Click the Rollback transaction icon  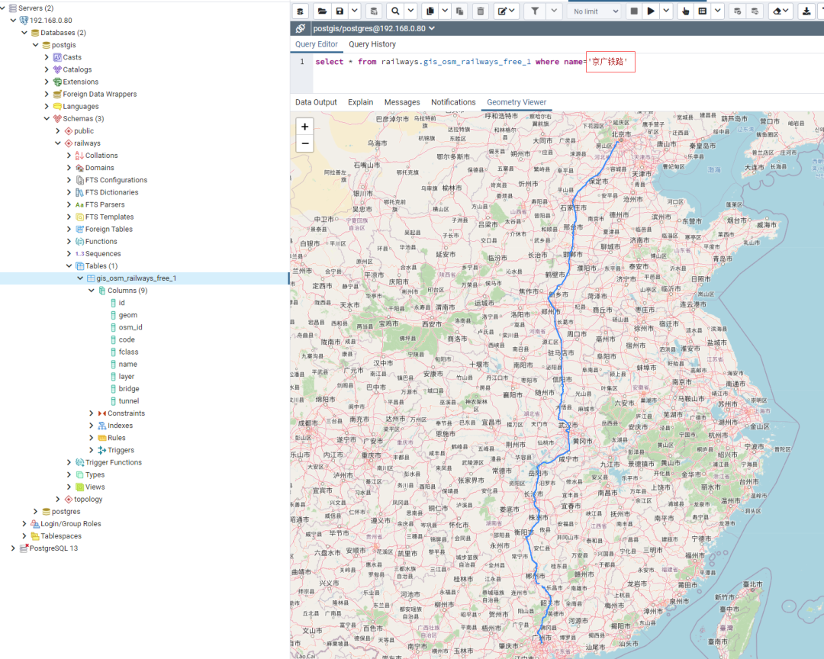(755, 11)
